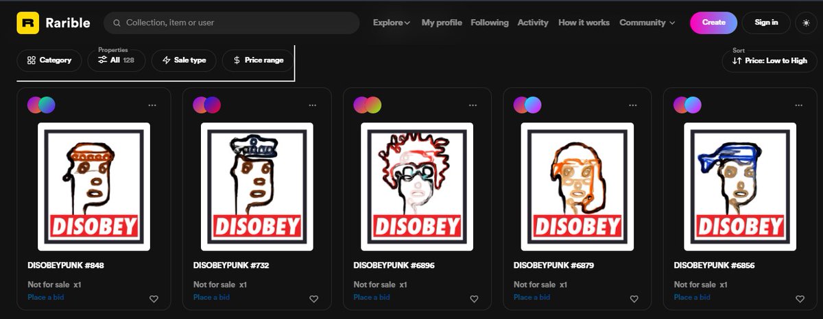Place a bid on DISOBEYPUNK #848

[46, 297]
